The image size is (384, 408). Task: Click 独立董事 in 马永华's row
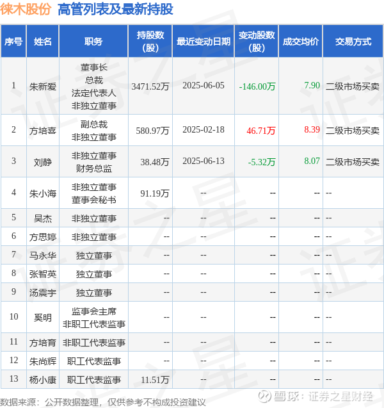[94, 256]
